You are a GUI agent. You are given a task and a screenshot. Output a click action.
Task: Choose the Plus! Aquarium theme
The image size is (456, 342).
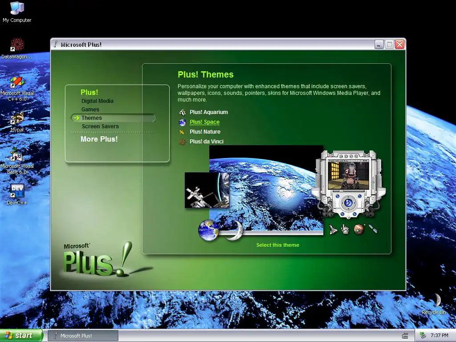[x=209, y=112]
